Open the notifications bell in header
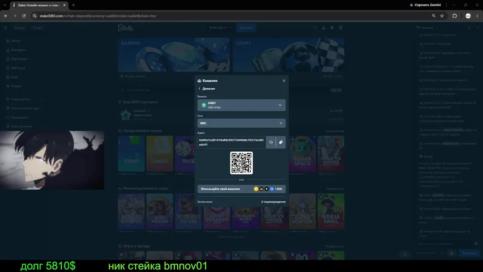 click(332, 27)
